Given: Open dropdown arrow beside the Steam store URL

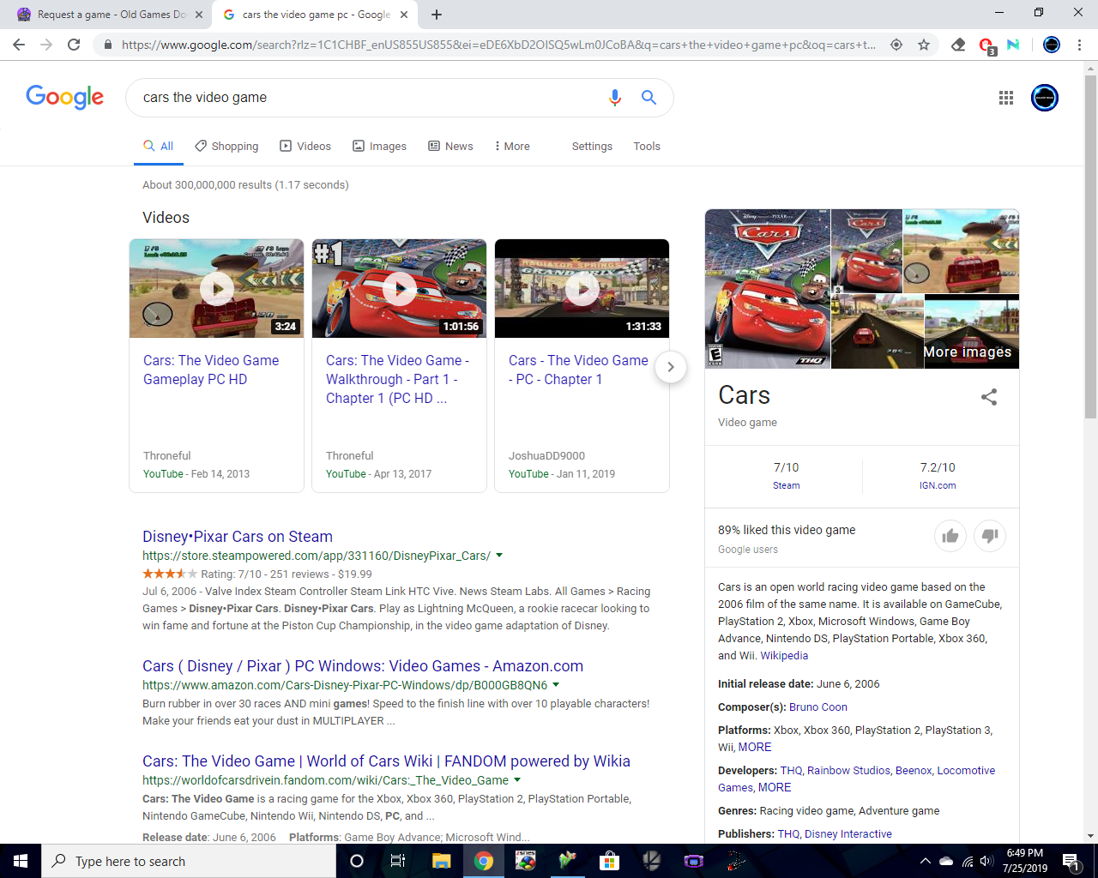Looking at the screenshot, I should pyautogui.click(x=499, y=556).
